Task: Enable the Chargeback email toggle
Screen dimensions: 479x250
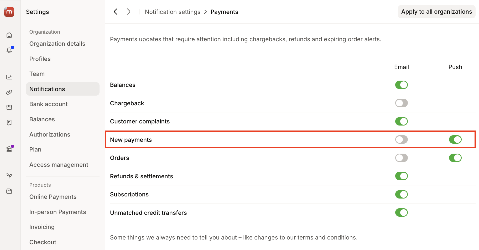Action: [x=401, y=103]
